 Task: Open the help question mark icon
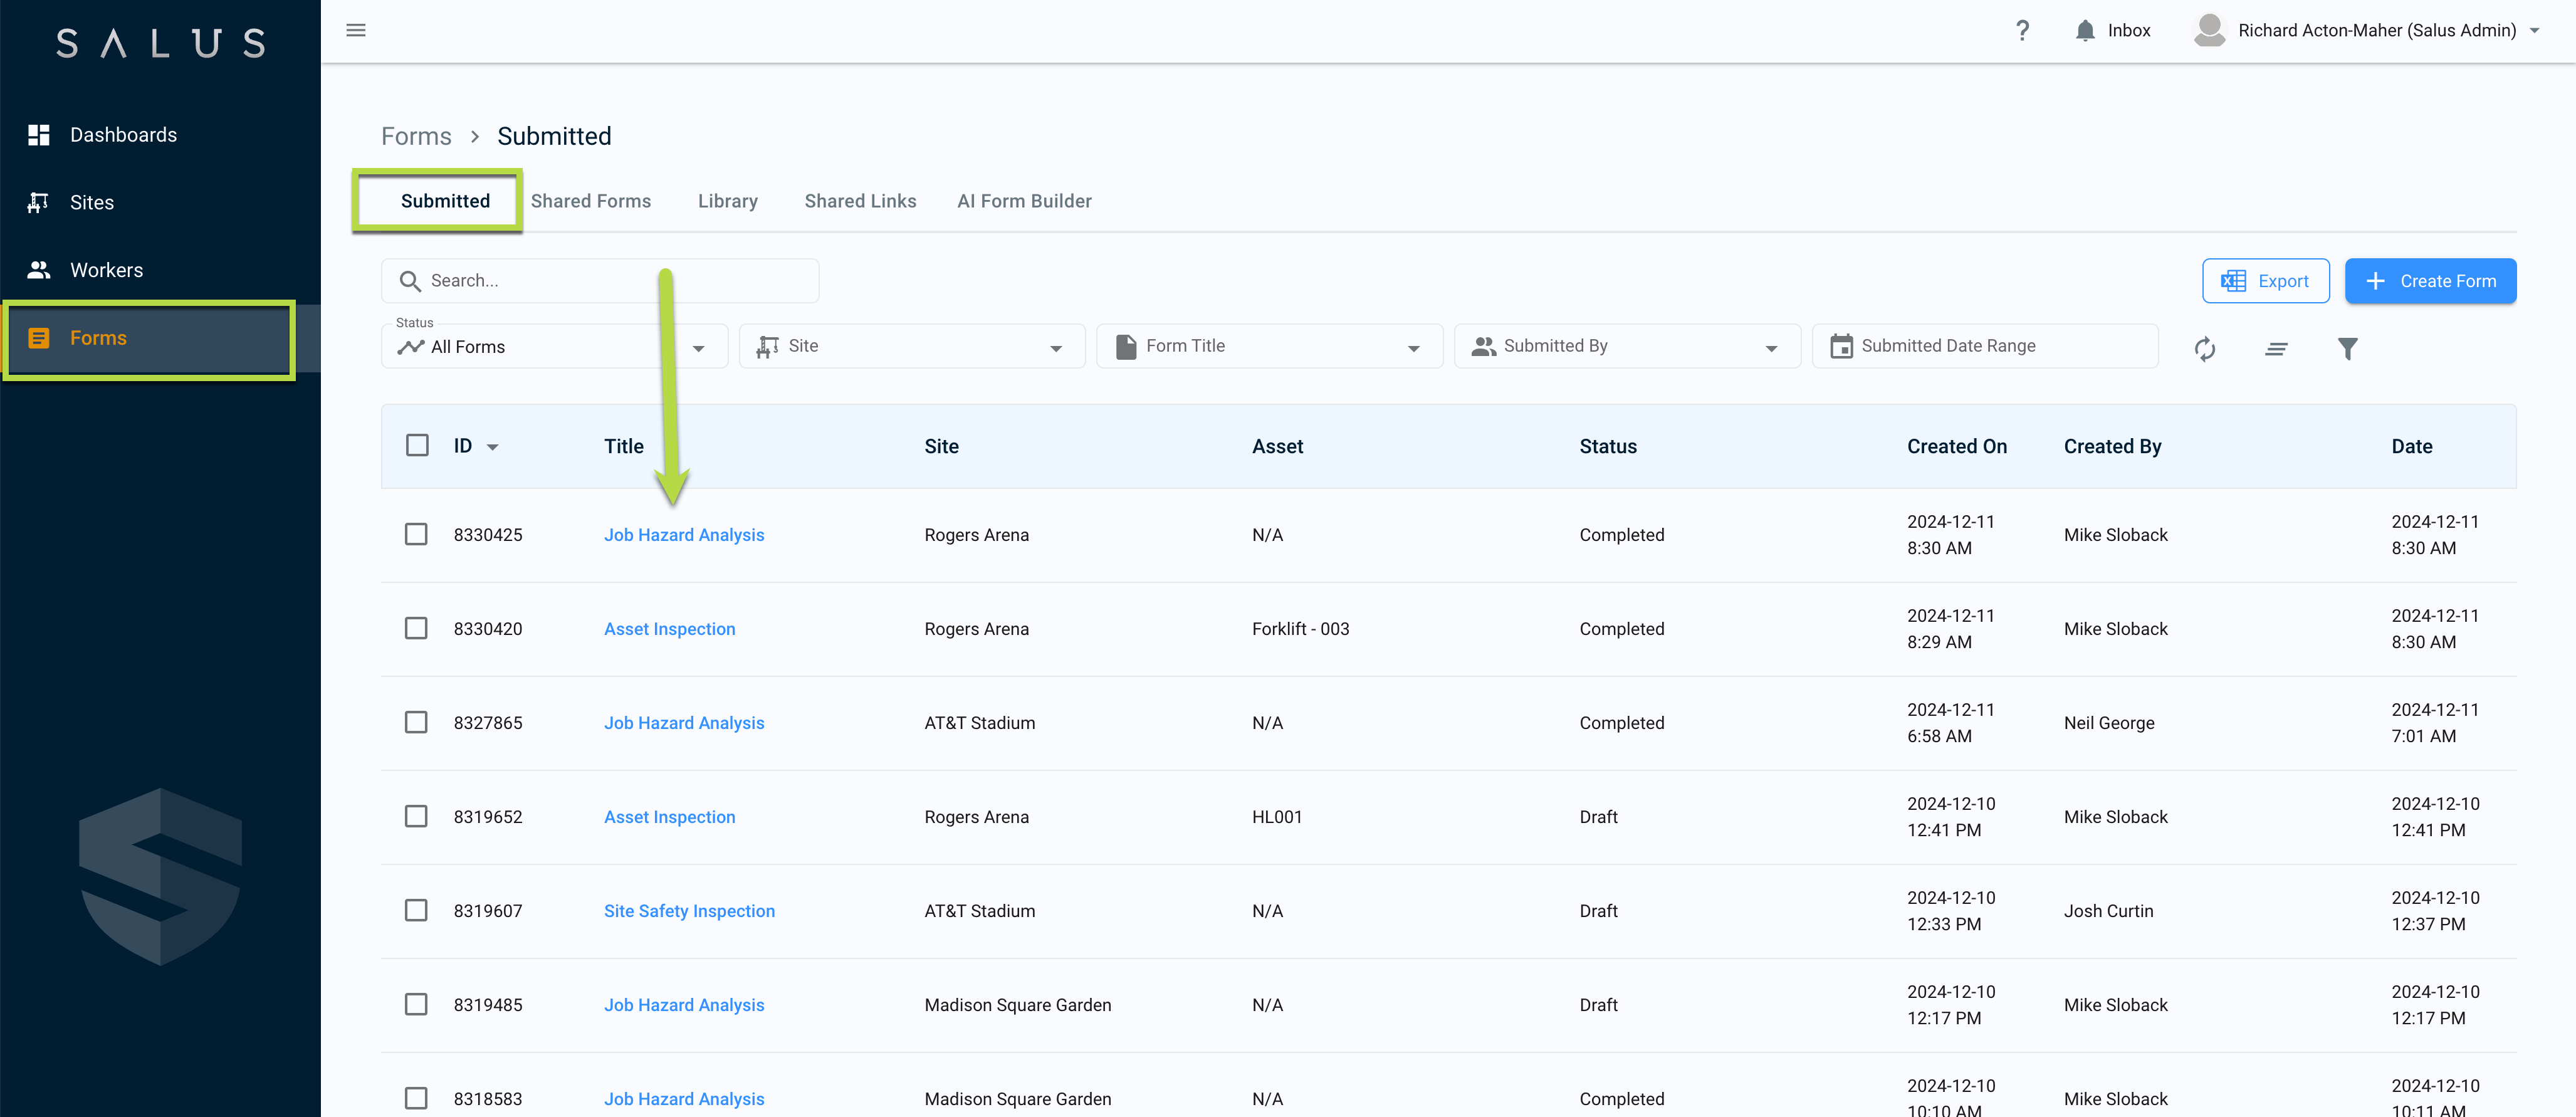coord(2022,30)
